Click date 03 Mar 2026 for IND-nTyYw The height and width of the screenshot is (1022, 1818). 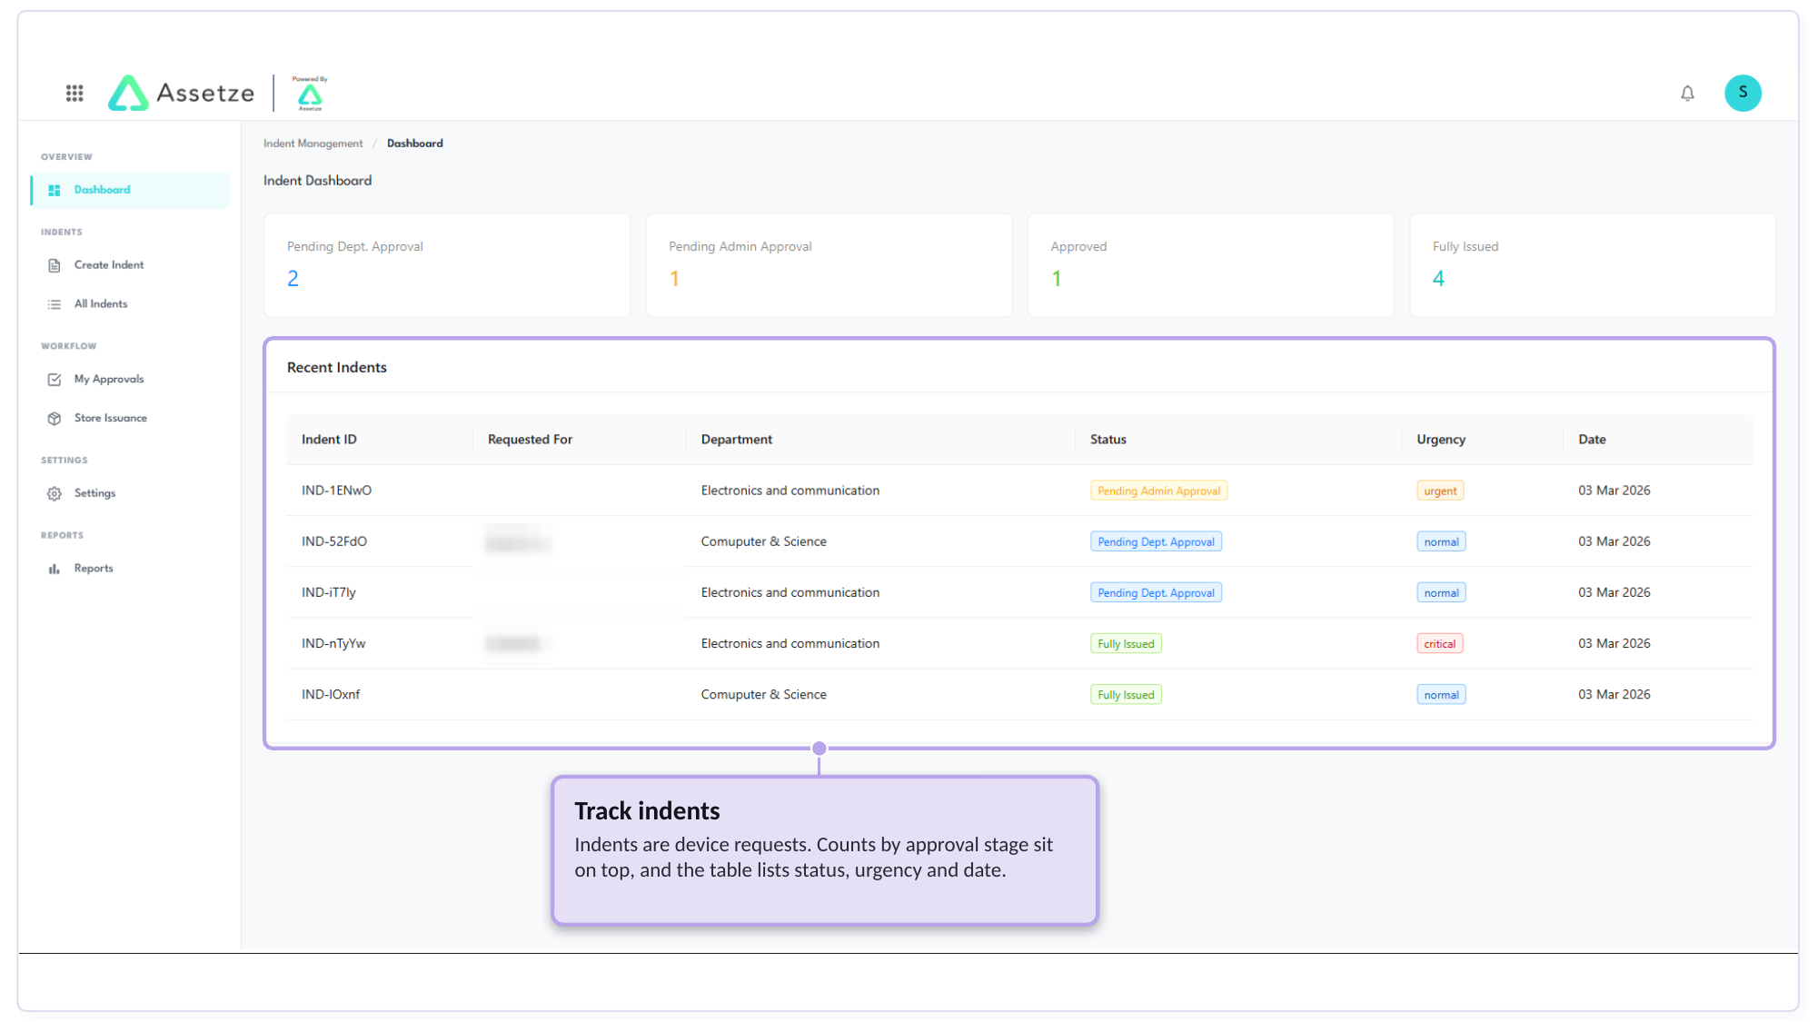point(1614,643)
